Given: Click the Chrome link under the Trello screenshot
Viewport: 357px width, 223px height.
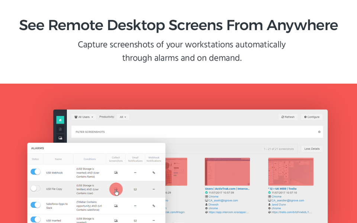Looking at the screenshot, I should point(276,197).
